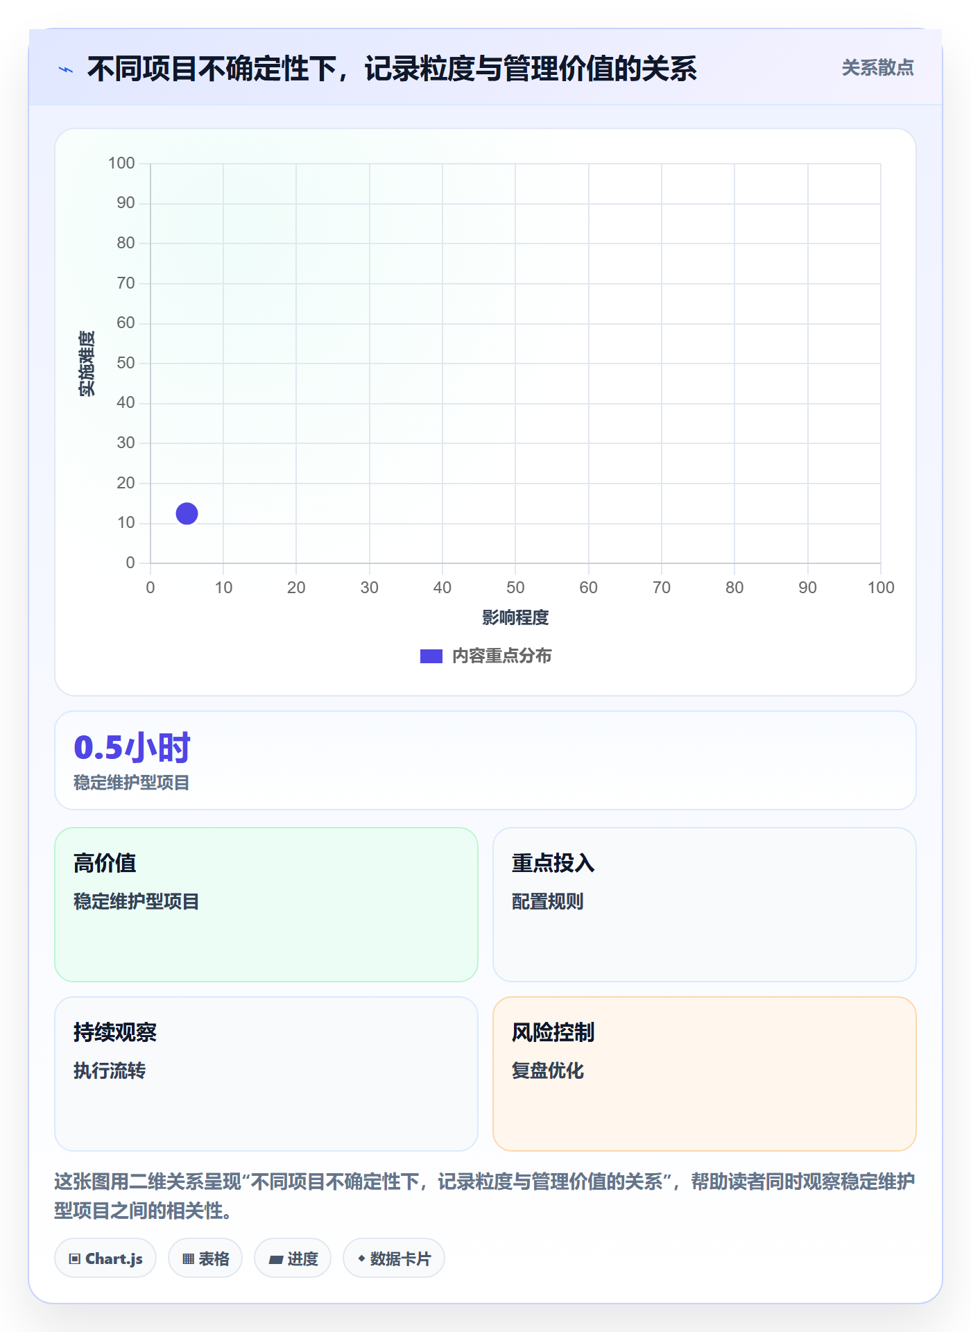This screenshot has width=971, height=1332.
Task: Open the 持续观察 quadrant card
Action: (266, 1074)
